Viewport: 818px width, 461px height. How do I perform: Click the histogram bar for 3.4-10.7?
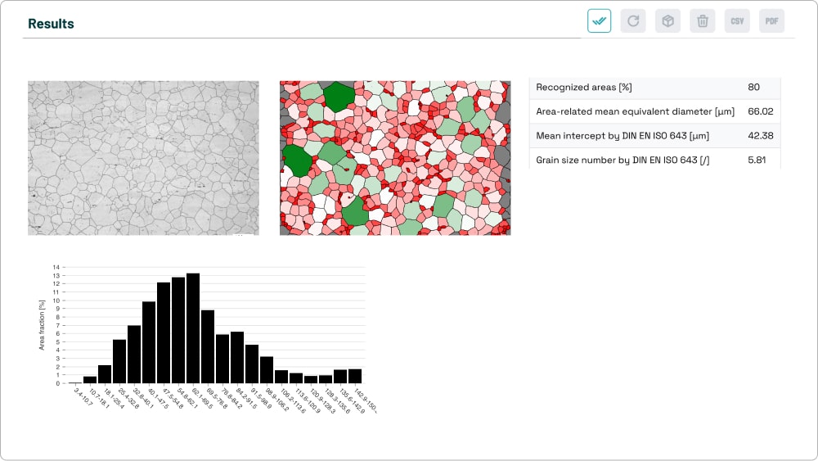tap(75, 382)
